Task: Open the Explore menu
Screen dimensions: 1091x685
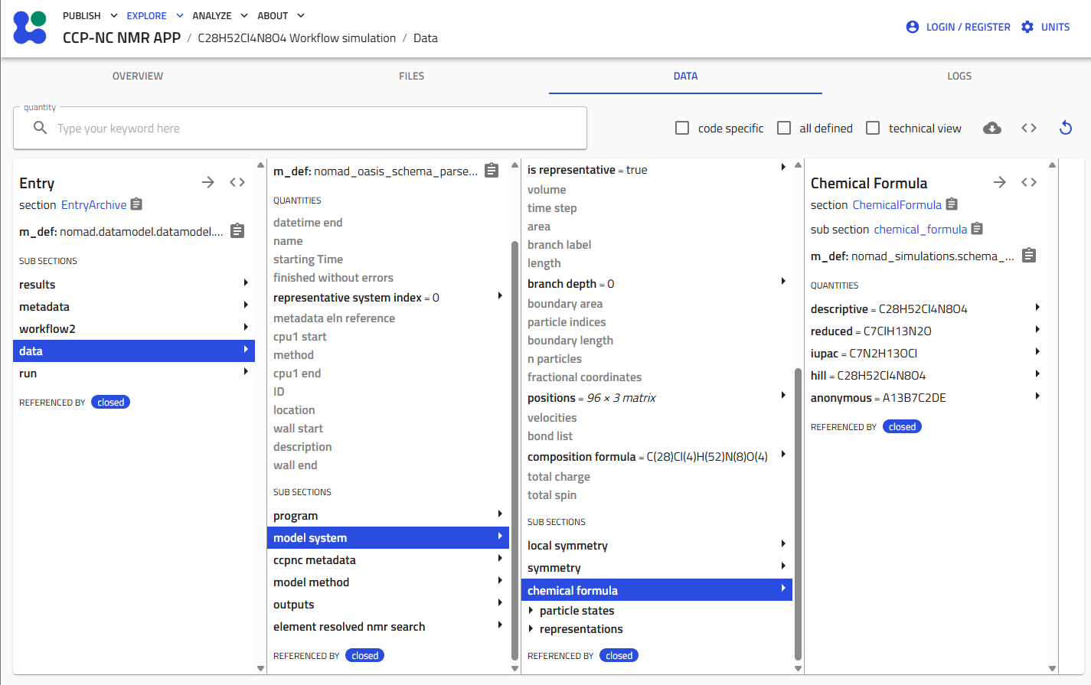Action: pyautogui.click(x=155, y=15)
